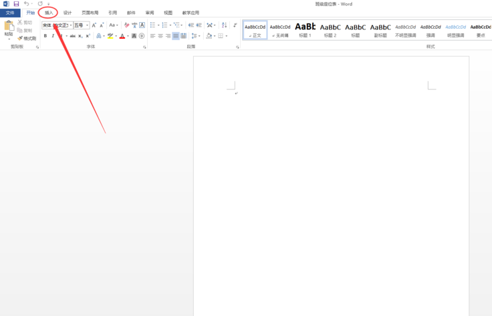The height and width of the screenshot is (316, 492).
Task: Click the Save icon in quick access toolbar
Action: click(15, 4)
